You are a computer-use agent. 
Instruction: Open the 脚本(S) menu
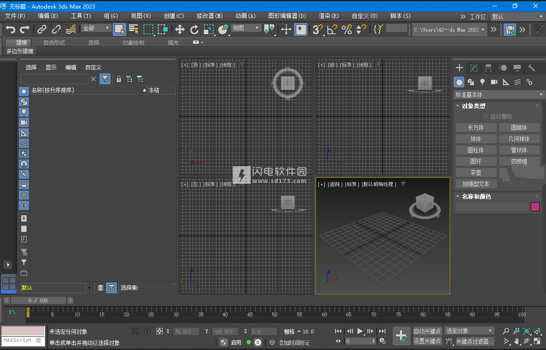[x=400, y=16]
